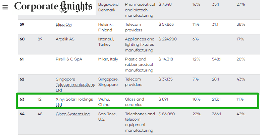The width and height of the screenshot is (260, 137).
Task: Click Cisco's $ 86,080 revenue cell
Action: 167,114
